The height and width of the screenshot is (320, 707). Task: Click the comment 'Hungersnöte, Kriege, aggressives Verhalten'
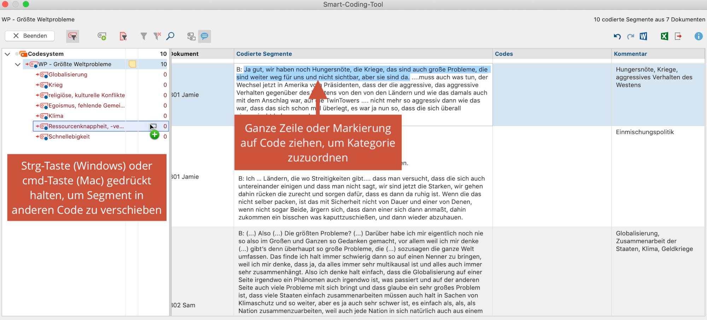(x=654, y=77)
